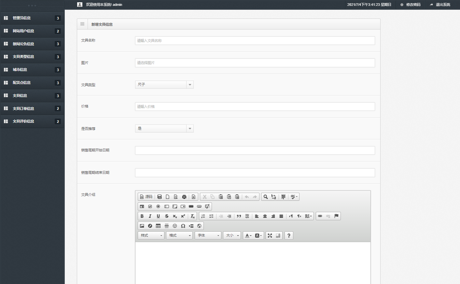Select 新闻公告信息 in the sidebar menu
The image size is (460, 284).
[23, 44]
